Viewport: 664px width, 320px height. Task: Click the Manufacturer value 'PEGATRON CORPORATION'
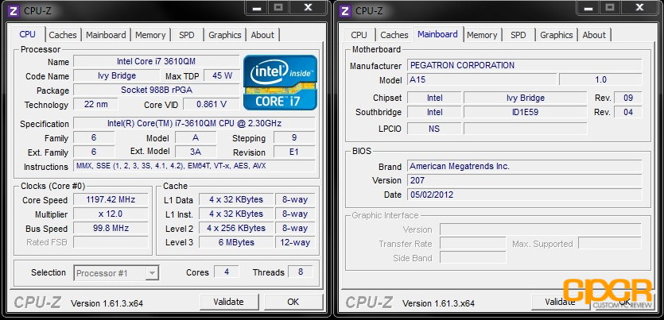[525, 65]
